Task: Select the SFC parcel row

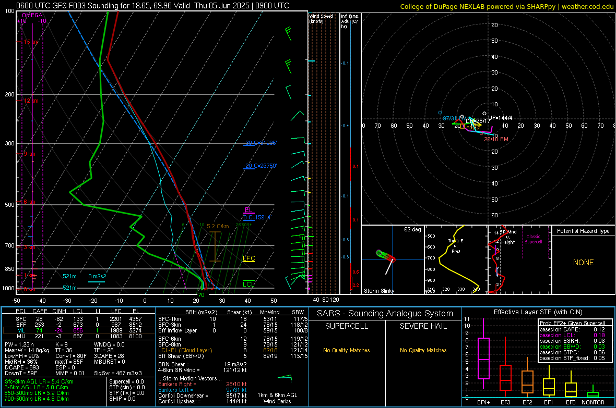Action: (79, 319)
